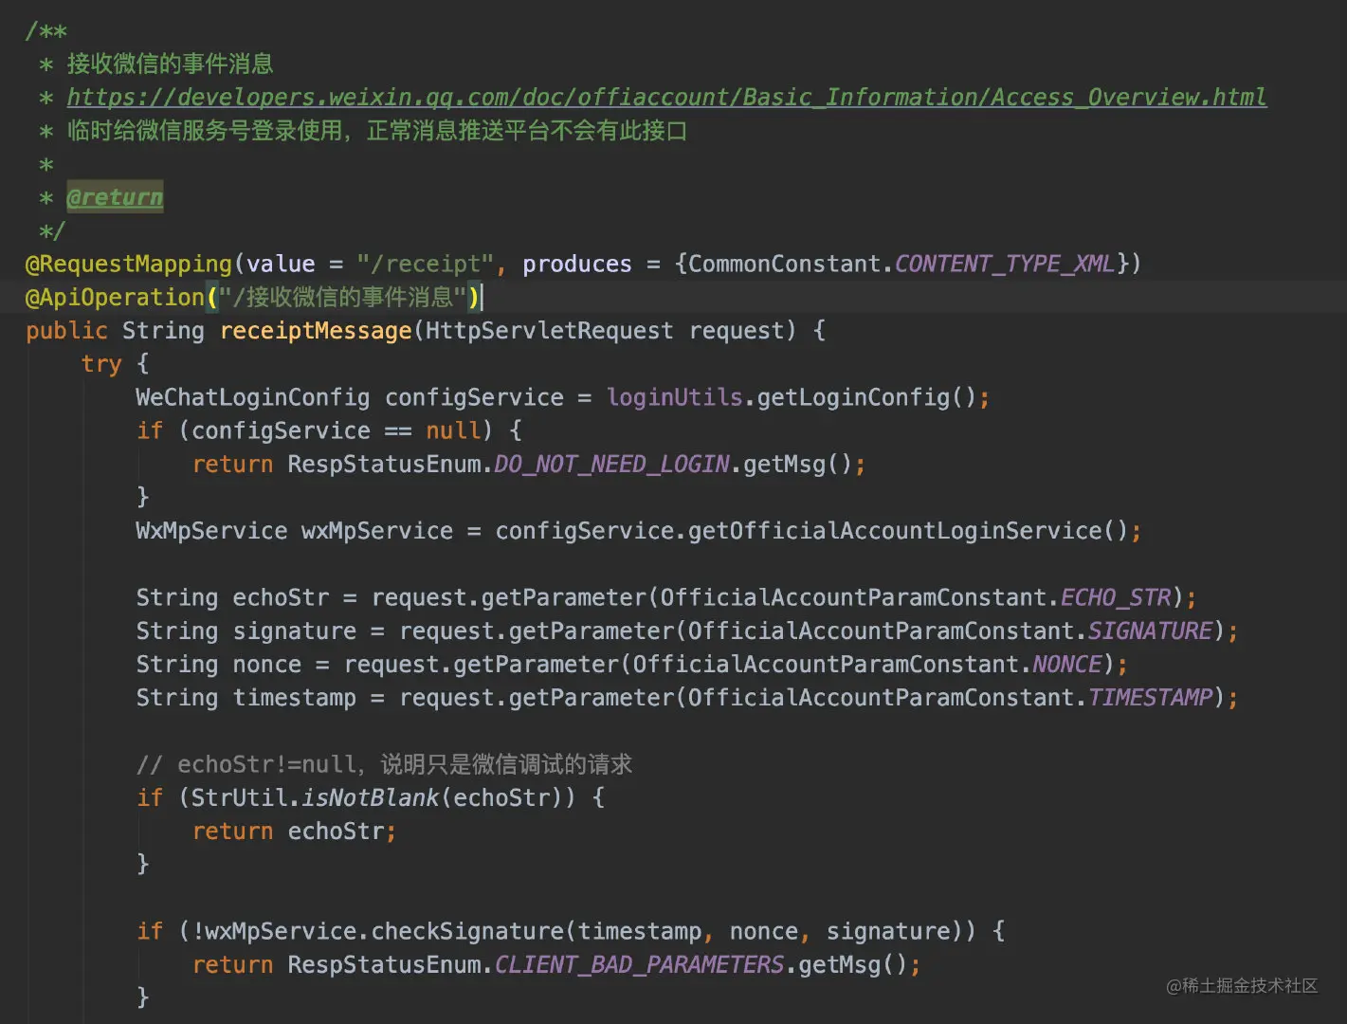
Task: Click getOfficialAccountLoginService() call
Action: (908, 530)
